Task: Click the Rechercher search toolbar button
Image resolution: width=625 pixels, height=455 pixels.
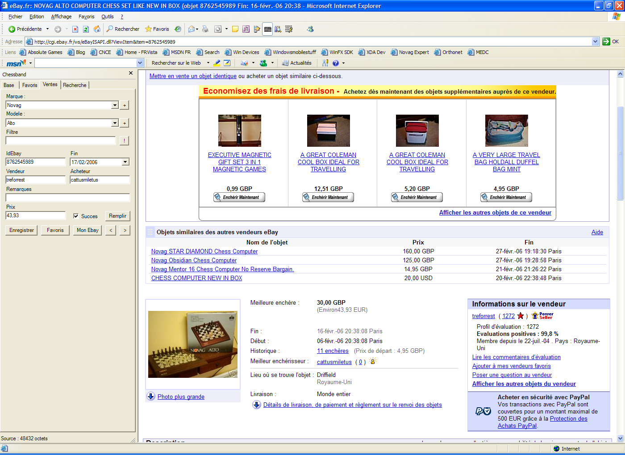Action: [123, 29]
